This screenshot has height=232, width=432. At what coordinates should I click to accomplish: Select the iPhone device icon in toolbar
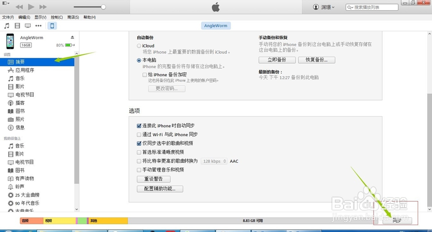[x=52, y=26]
